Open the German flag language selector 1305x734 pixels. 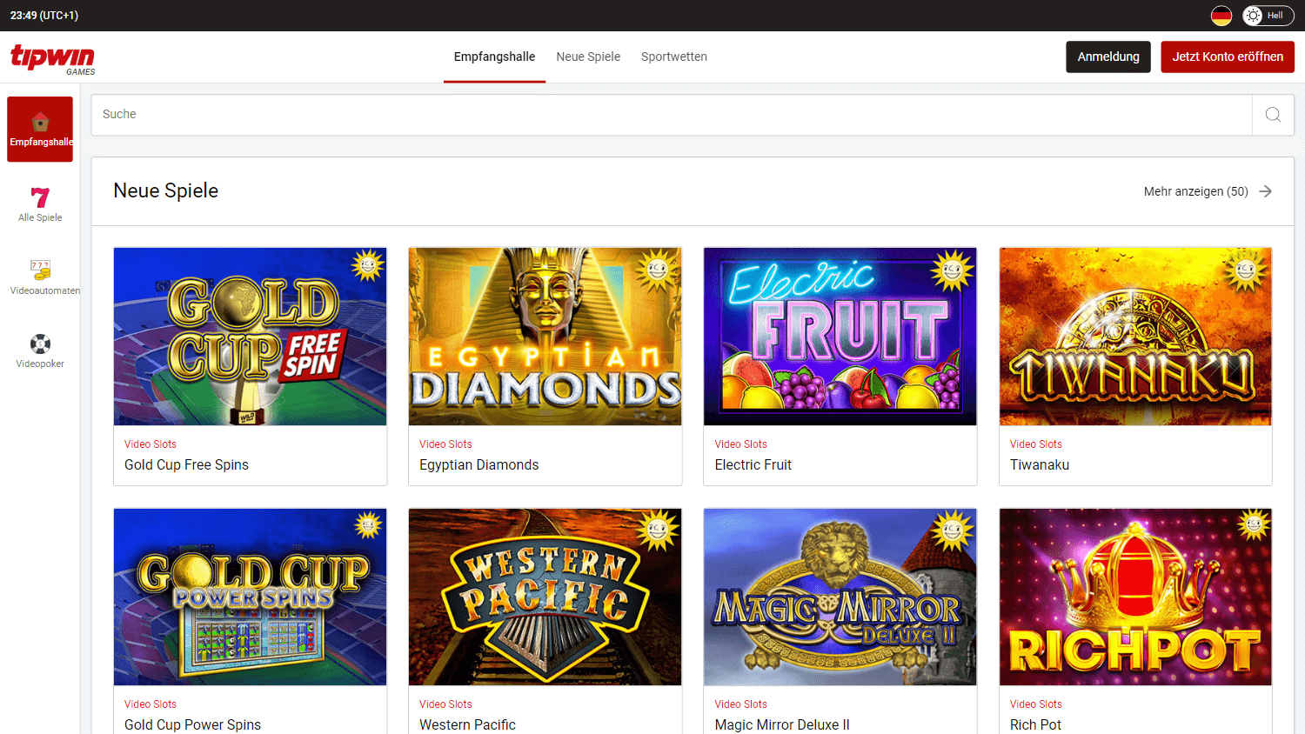(x=1221, y=16)
